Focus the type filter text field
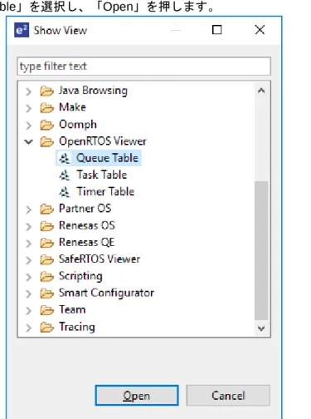 [143, 67]
